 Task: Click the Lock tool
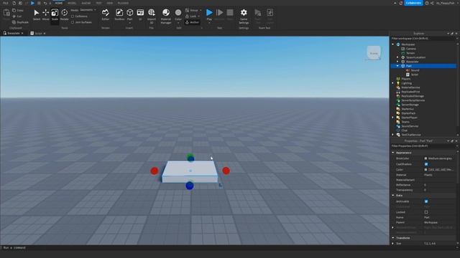point(191,16)
